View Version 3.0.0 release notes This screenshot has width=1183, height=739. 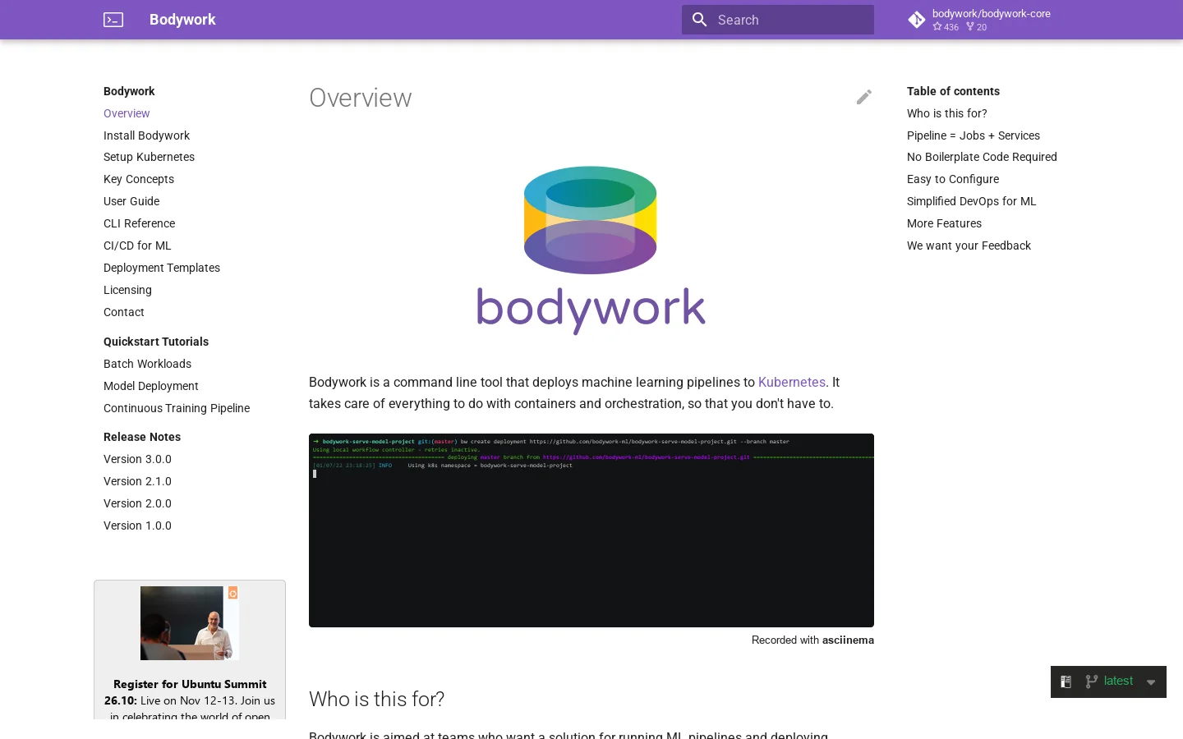(x=137, y=459)
